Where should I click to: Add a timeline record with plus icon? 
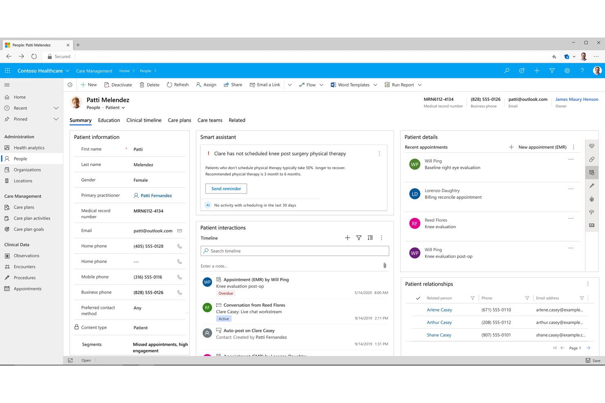[347, 238]
